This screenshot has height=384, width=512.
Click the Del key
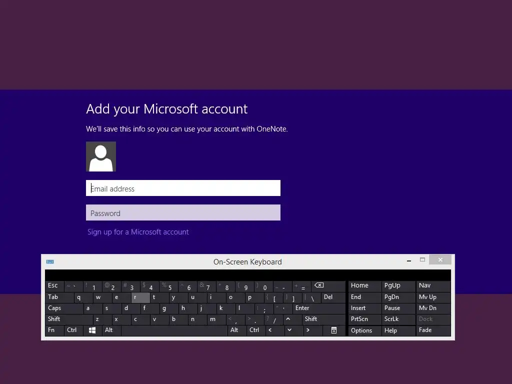coord(333,297)
